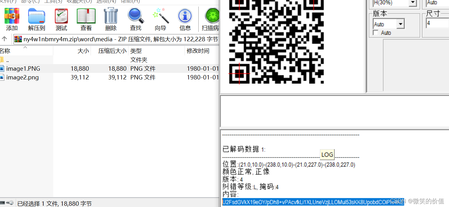449x207 pixels.
Task: Click the 查找 (Find) magnifier icon
Action: click(x=135, y=16)
